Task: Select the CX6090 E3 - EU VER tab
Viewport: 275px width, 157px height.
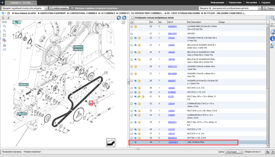Action: click(x=21, y=3)
